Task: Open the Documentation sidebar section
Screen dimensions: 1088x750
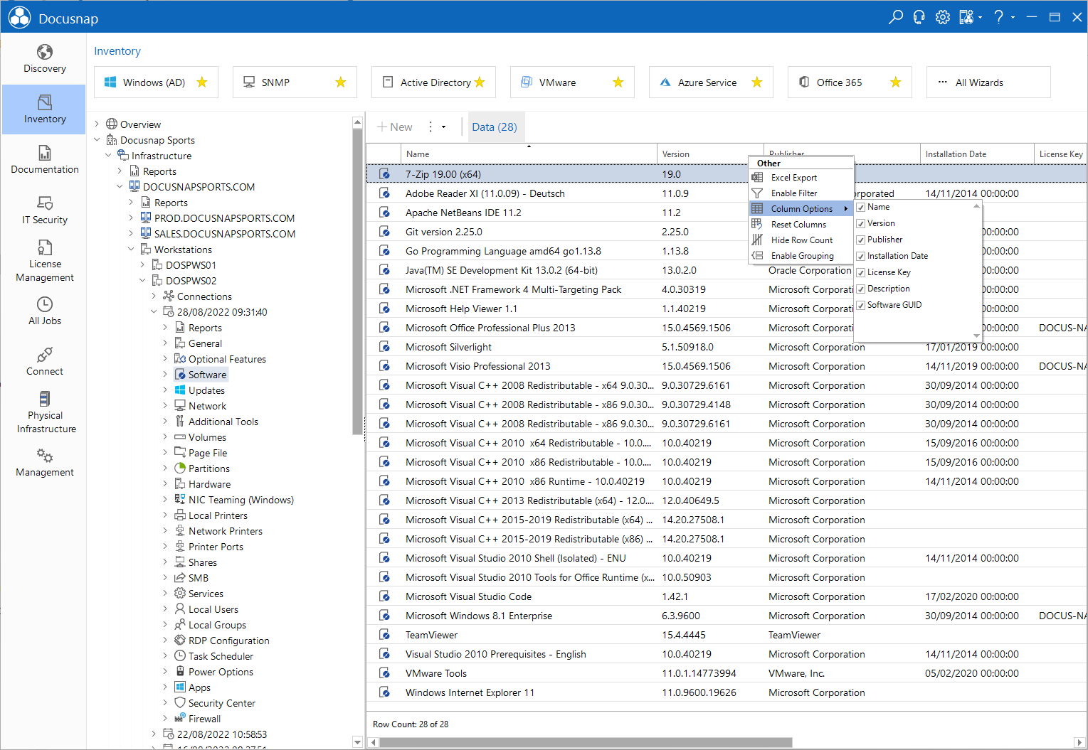Action: [44, 160]
